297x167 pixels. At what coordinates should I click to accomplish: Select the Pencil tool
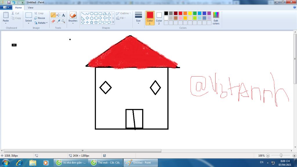tap(53, 15)
